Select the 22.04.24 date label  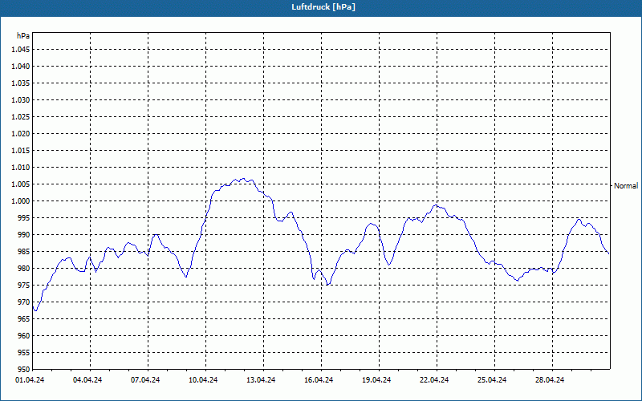[433, 380]
